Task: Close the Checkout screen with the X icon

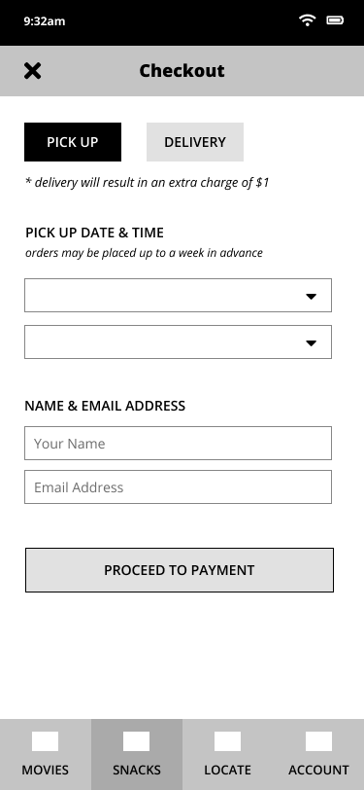Action: pos(33,71)
